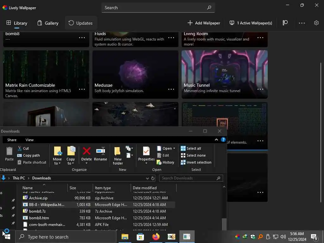324x243 pixels.
Task: Click Edit in the ribbon Open group
Action: click(163, 155)
